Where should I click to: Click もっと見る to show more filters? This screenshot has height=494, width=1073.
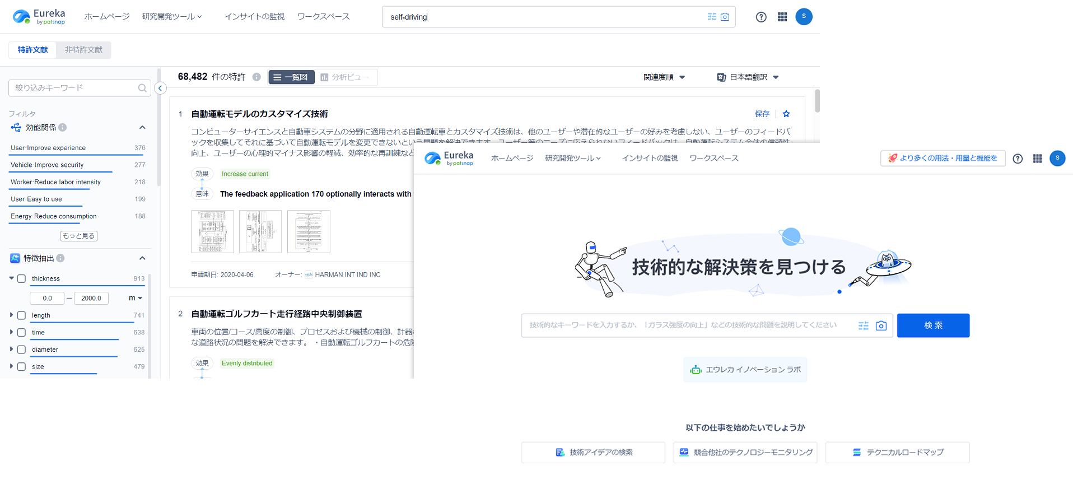pos(79,236)
